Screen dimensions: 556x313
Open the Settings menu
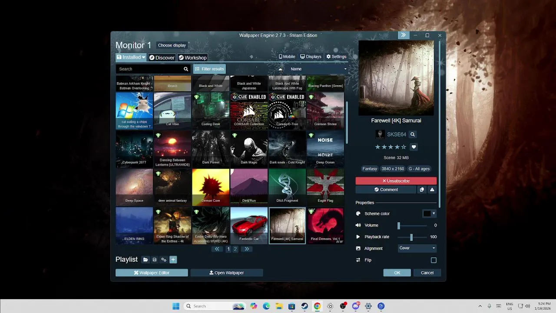pos(336,57)
